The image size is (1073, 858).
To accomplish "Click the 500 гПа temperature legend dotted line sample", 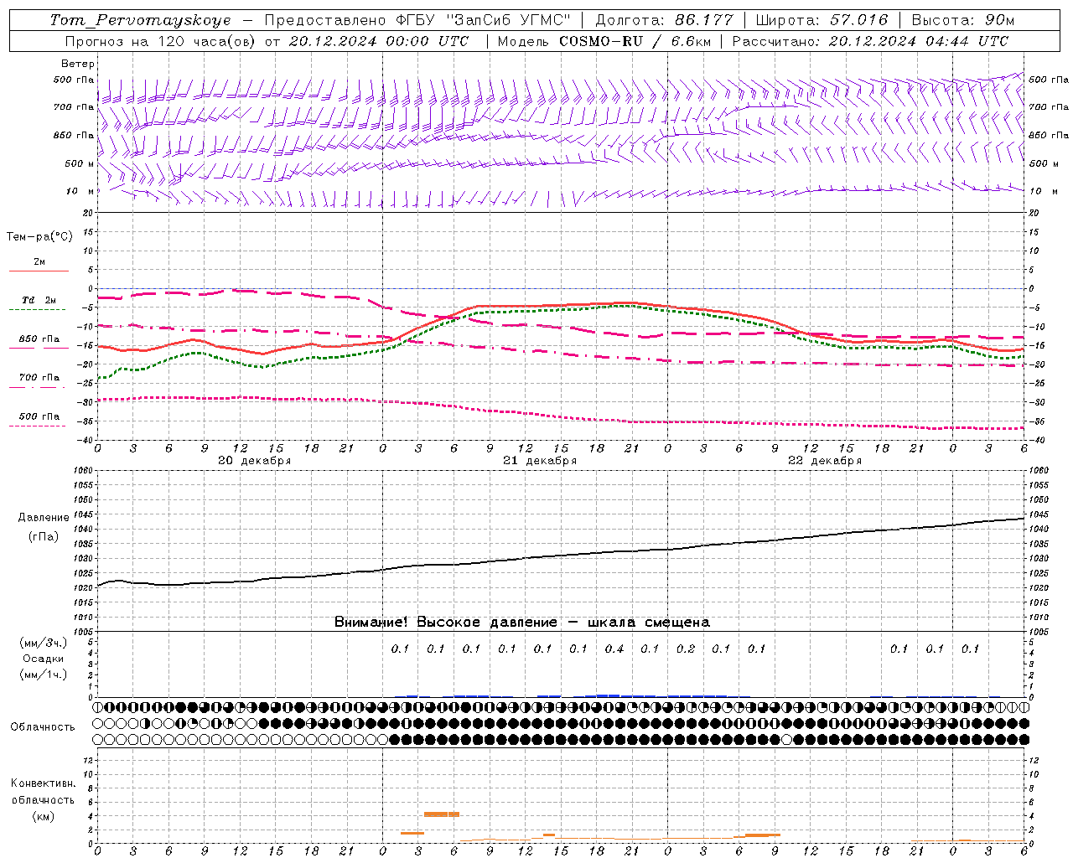I will point(37,426).
